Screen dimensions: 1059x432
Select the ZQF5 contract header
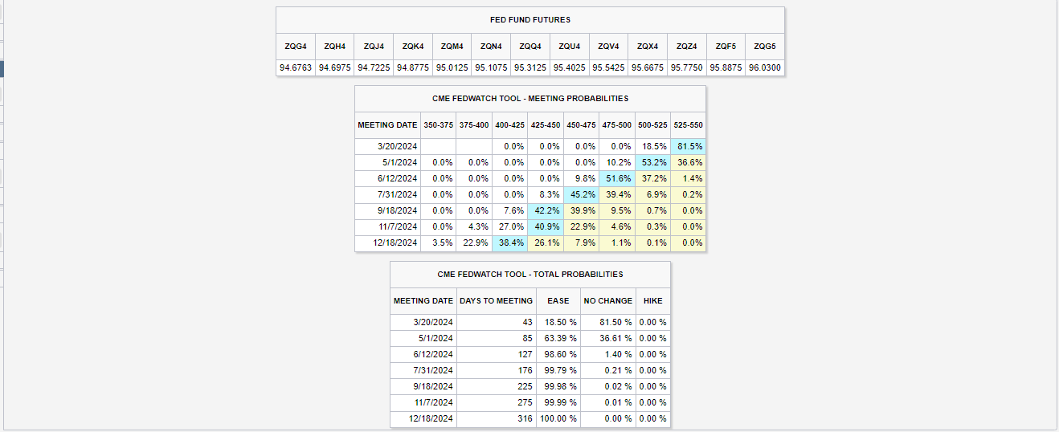pyautogui.click(x=726, y=47)
